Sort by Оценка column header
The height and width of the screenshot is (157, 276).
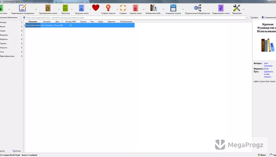point(83,22)
